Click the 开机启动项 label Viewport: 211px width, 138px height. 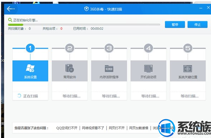coord(148,77)
